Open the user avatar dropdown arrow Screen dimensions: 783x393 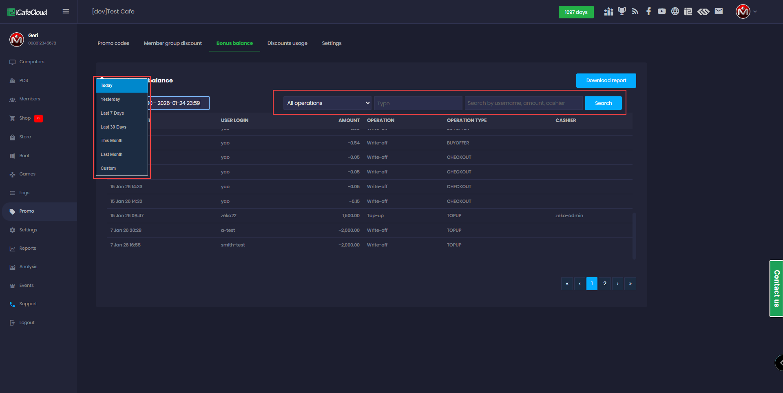click(x=755, y=12)
